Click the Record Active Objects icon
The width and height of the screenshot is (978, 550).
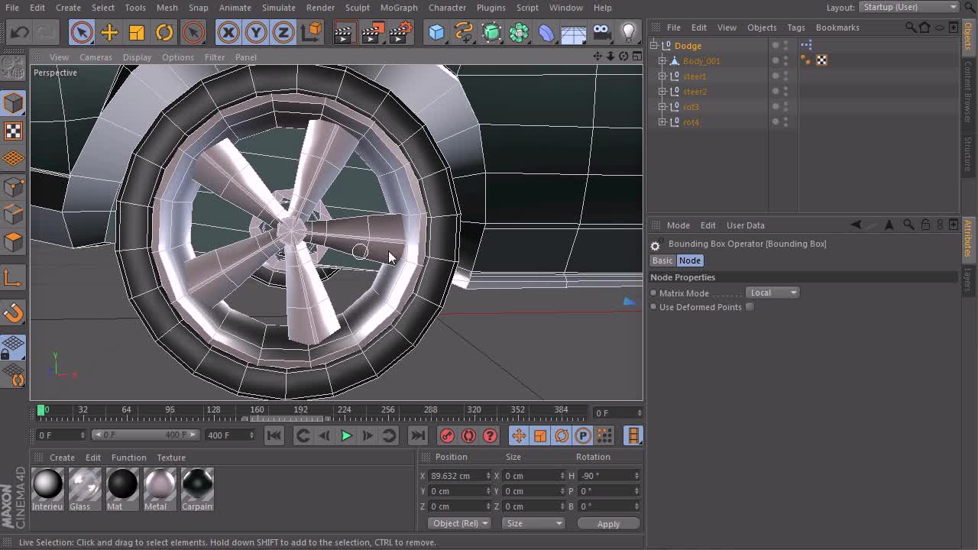[447, 435]
